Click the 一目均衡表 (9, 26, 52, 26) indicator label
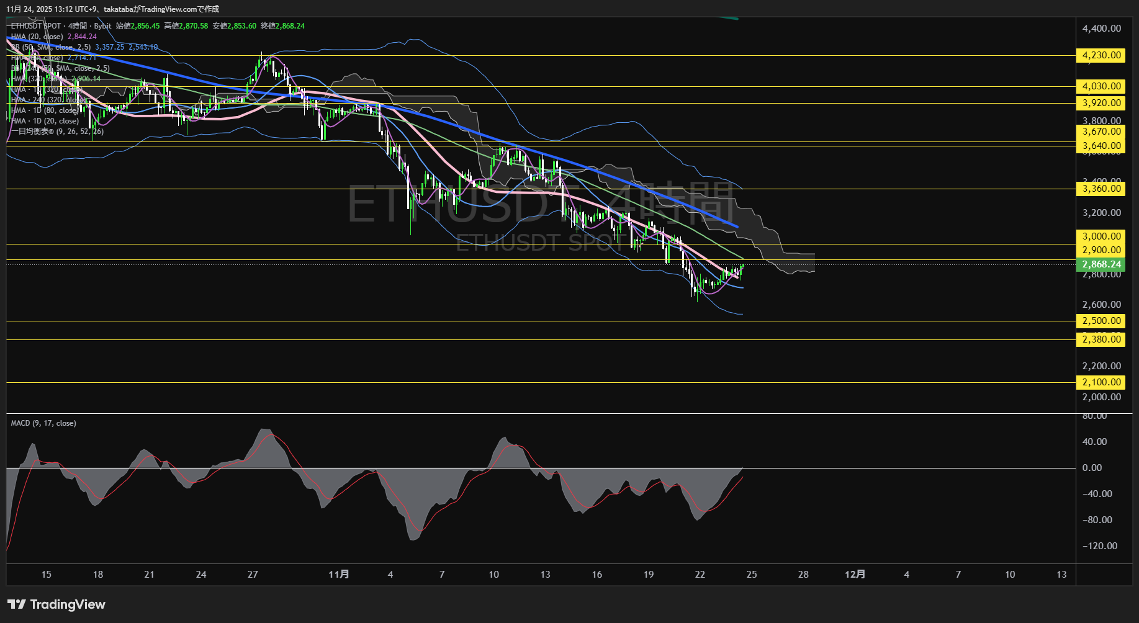The width and height of the screenshot is (1139, 623). coord(57,132)
